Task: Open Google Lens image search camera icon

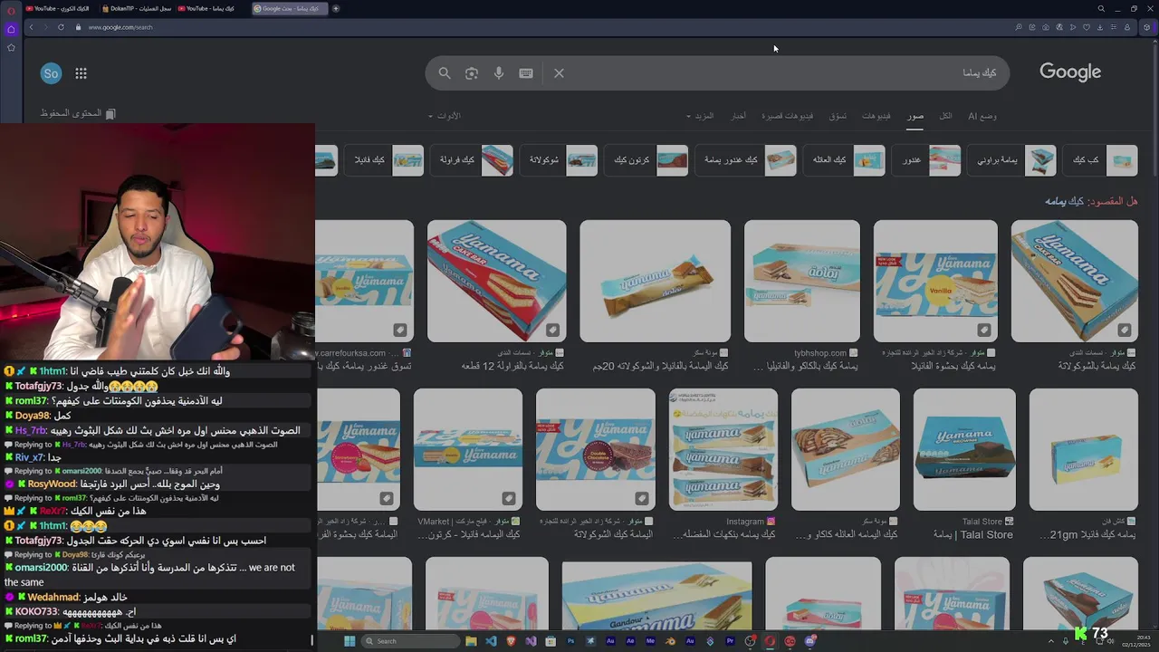Action: coord(472,73)
